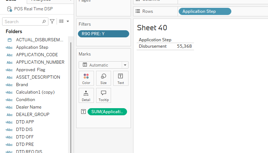Click the =Abc icon beside DTD APP
Image resolution: width=268 pixels, height=153 pixels.
click(9, 122)
